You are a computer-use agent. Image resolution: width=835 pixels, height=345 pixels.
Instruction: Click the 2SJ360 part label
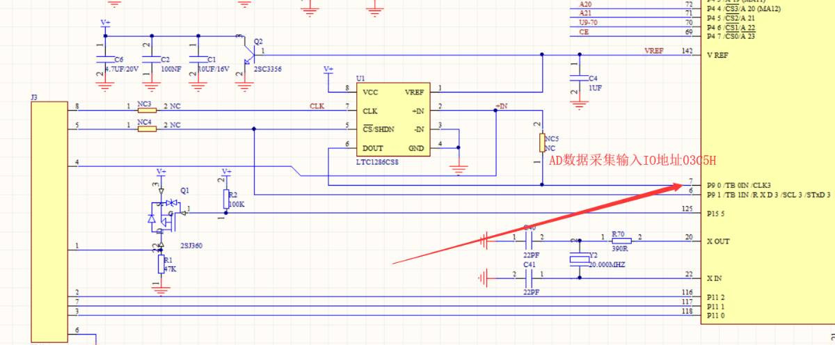(x=190, y=245)
